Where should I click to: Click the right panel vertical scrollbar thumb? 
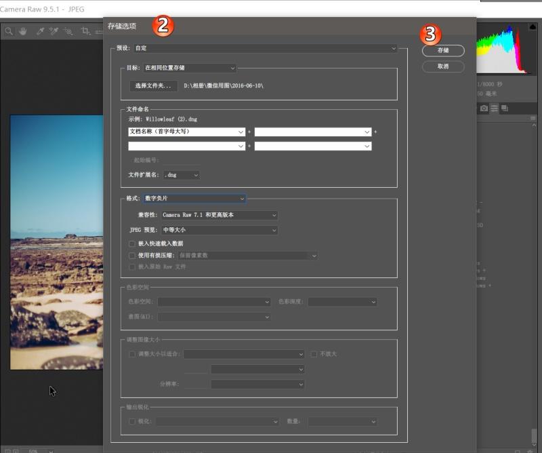pos(534,435)
